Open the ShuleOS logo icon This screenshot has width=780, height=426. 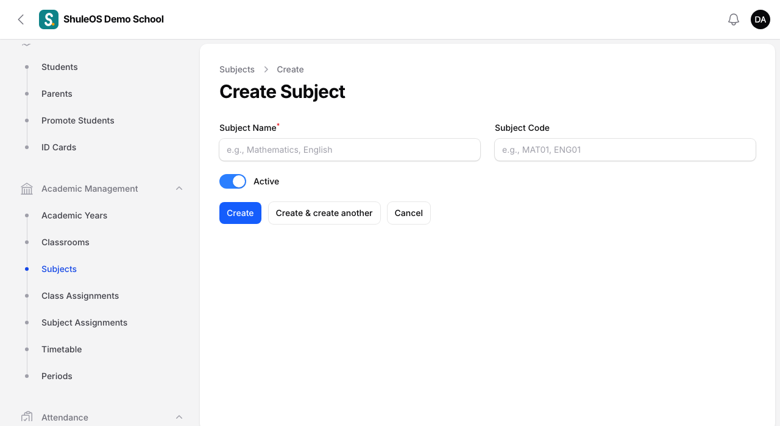(x=49, y=19)
